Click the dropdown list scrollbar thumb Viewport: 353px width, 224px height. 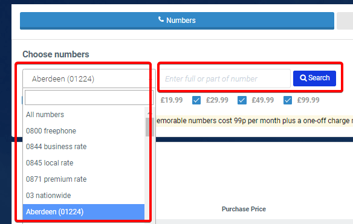coord(149,127)
